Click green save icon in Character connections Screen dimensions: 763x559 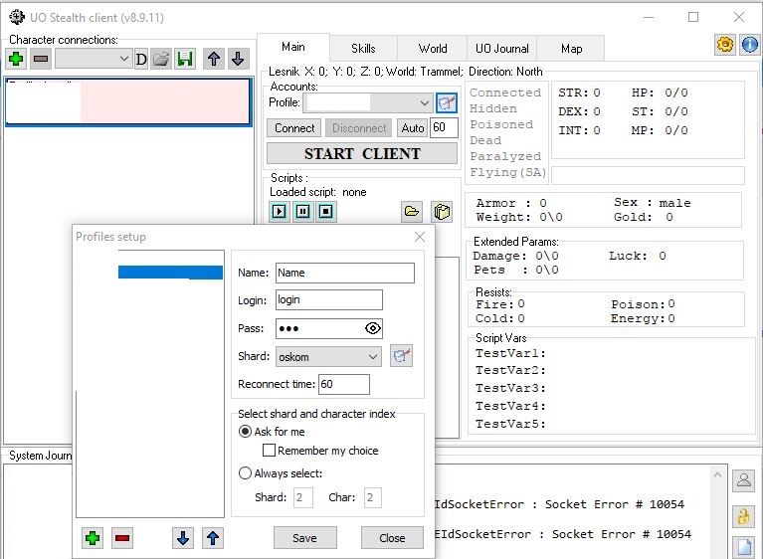pos(185,60)
